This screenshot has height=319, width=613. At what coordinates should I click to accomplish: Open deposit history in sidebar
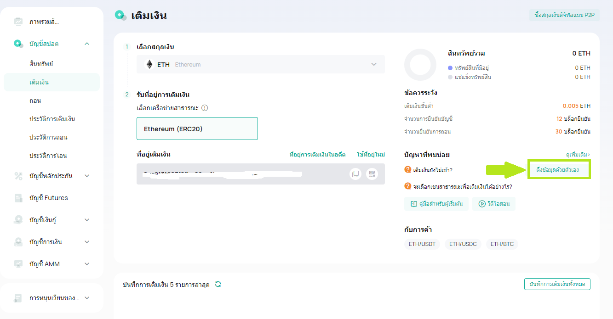point(52,119)
